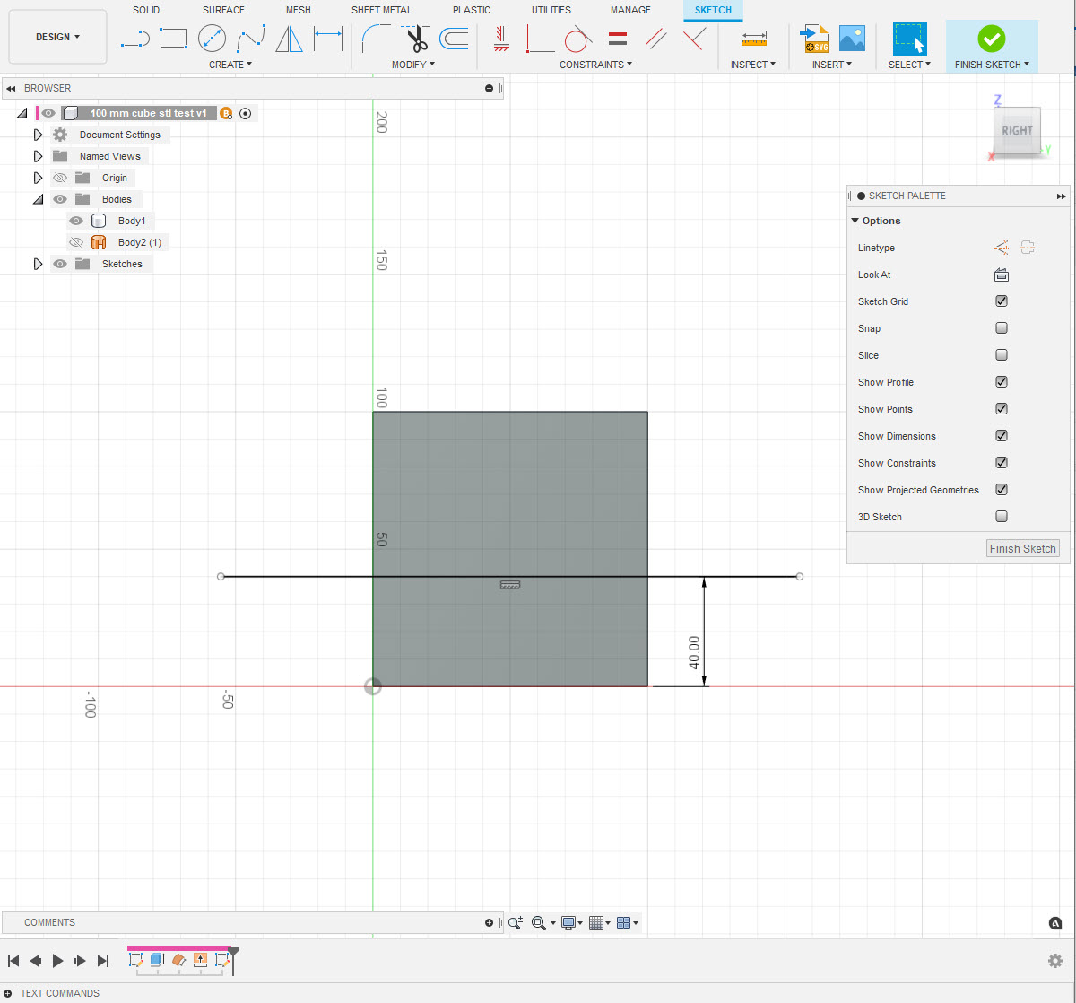1076x1003 pixels.
Task: Apply the Equal constraint
Action: [617, 39]
